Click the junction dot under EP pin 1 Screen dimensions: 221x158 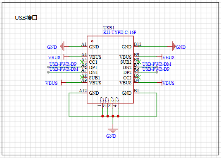(x=102, y=116)
